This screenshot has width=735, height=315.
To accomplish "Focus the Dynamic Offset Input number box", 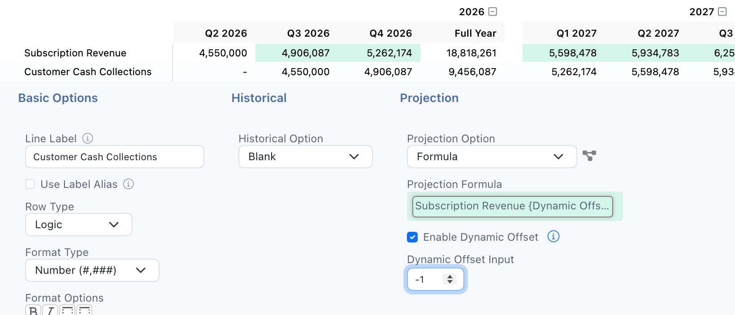I will coord(436,279).
